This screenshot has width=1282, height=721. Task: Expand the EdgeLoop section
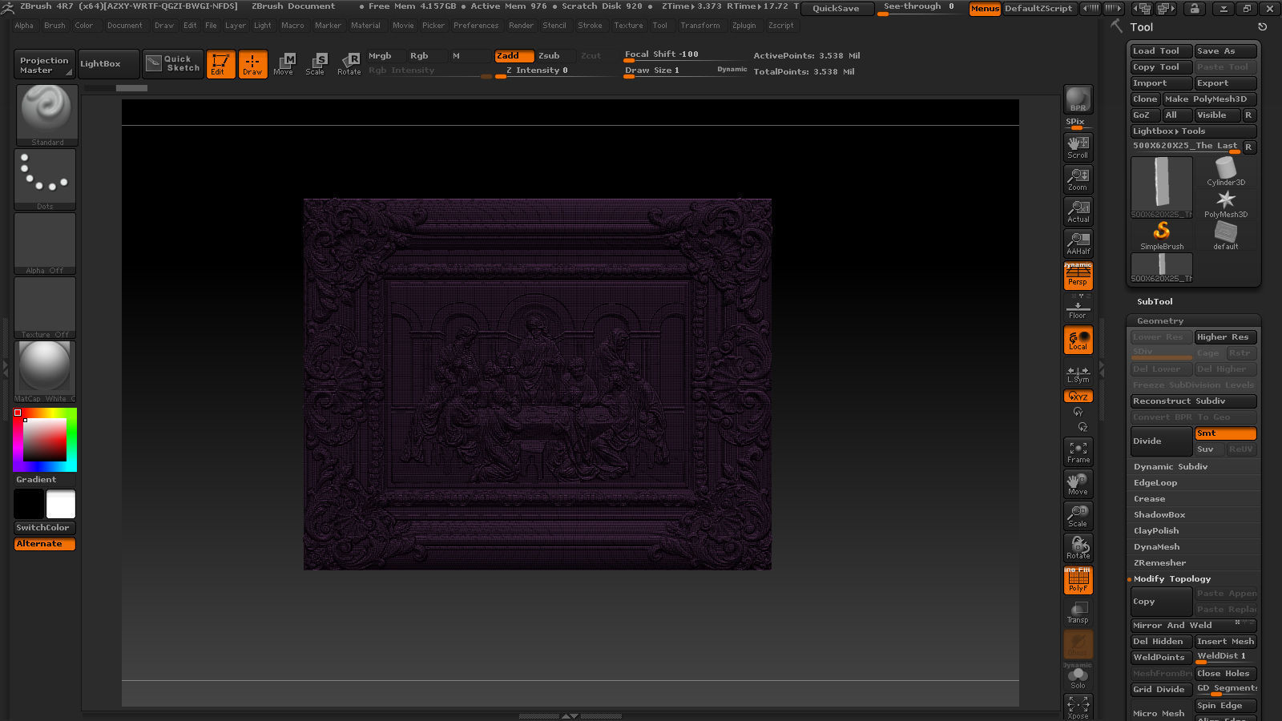click(1155, 483)
